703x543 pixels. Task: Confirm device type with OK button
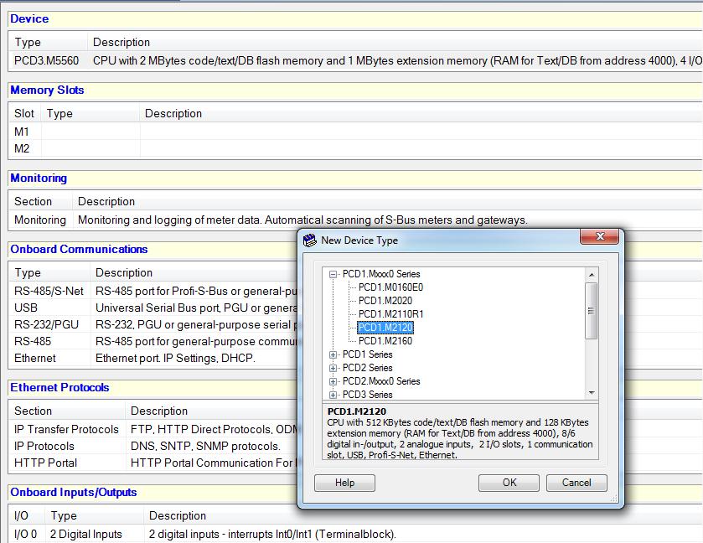tap(509, 483)
